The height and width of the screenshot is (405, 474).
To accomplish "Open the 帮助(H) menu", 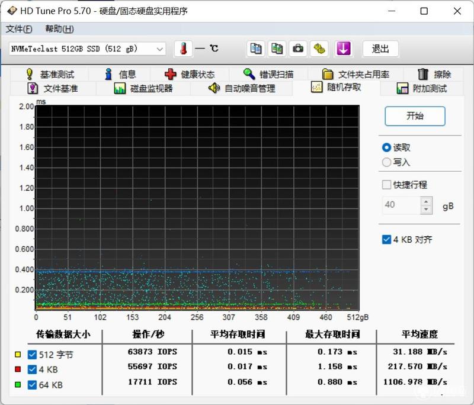I will 60,29.
